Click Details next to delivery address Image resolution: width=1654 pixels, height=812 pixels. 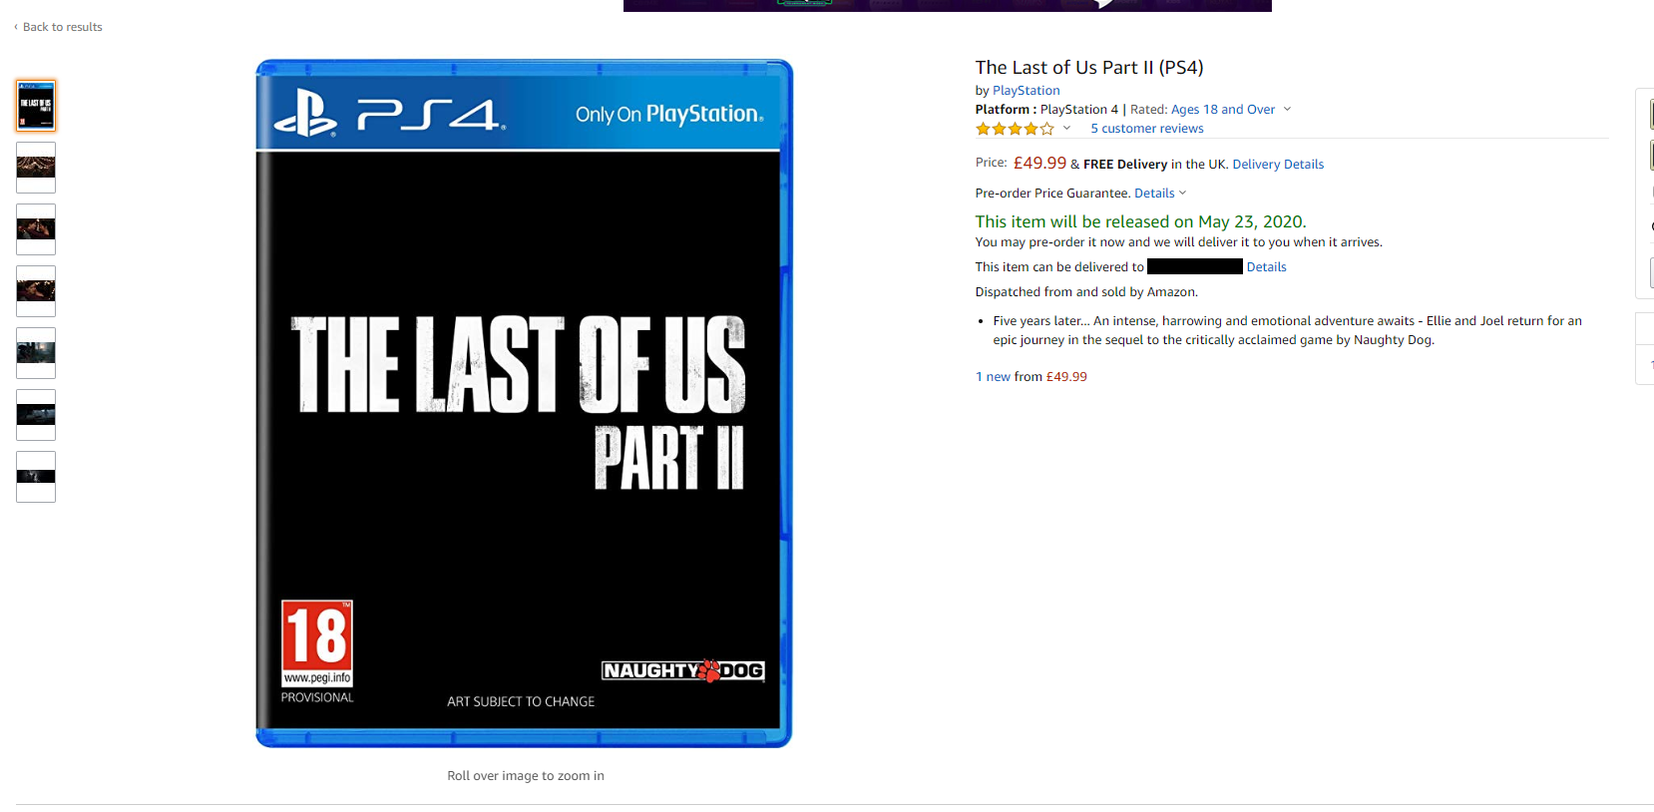click(x=1266, y=267)
